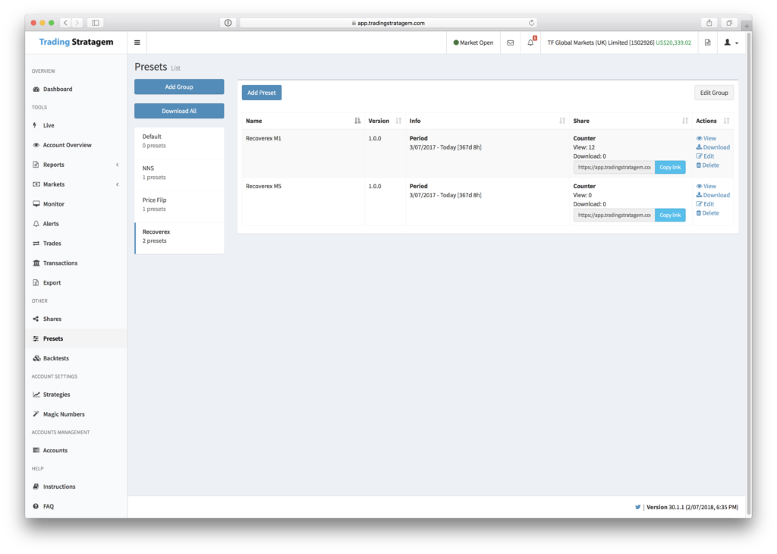Click the Safari share icon
Viewport: 777px width, 554px height.
click(709, 23)
